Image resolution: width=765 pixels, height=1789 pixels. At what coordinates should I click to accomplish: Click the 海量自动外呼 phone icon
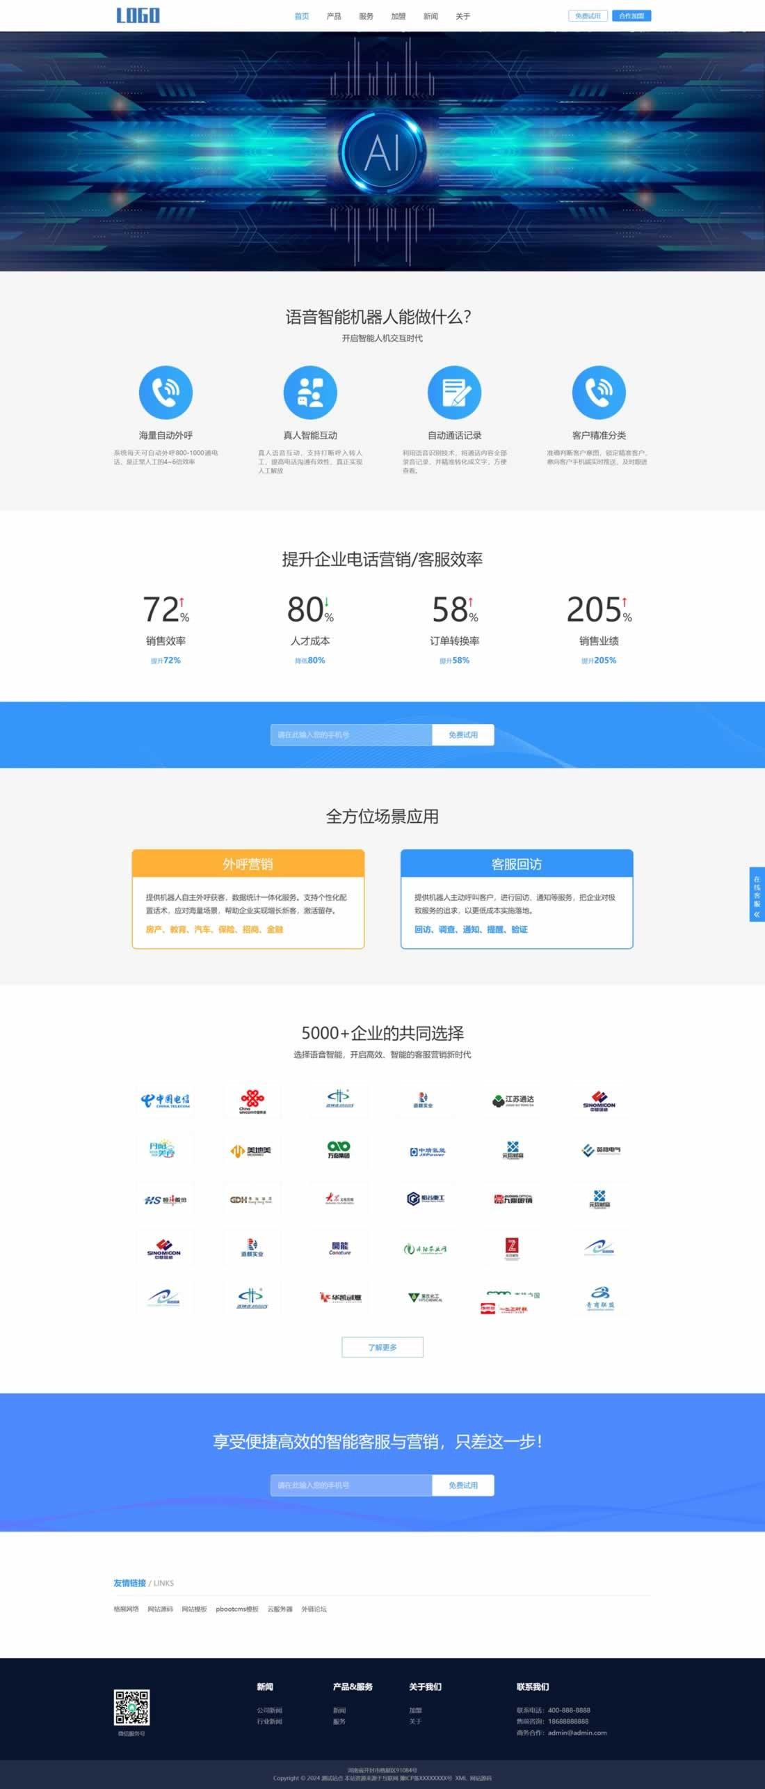(x=166, y=393)
